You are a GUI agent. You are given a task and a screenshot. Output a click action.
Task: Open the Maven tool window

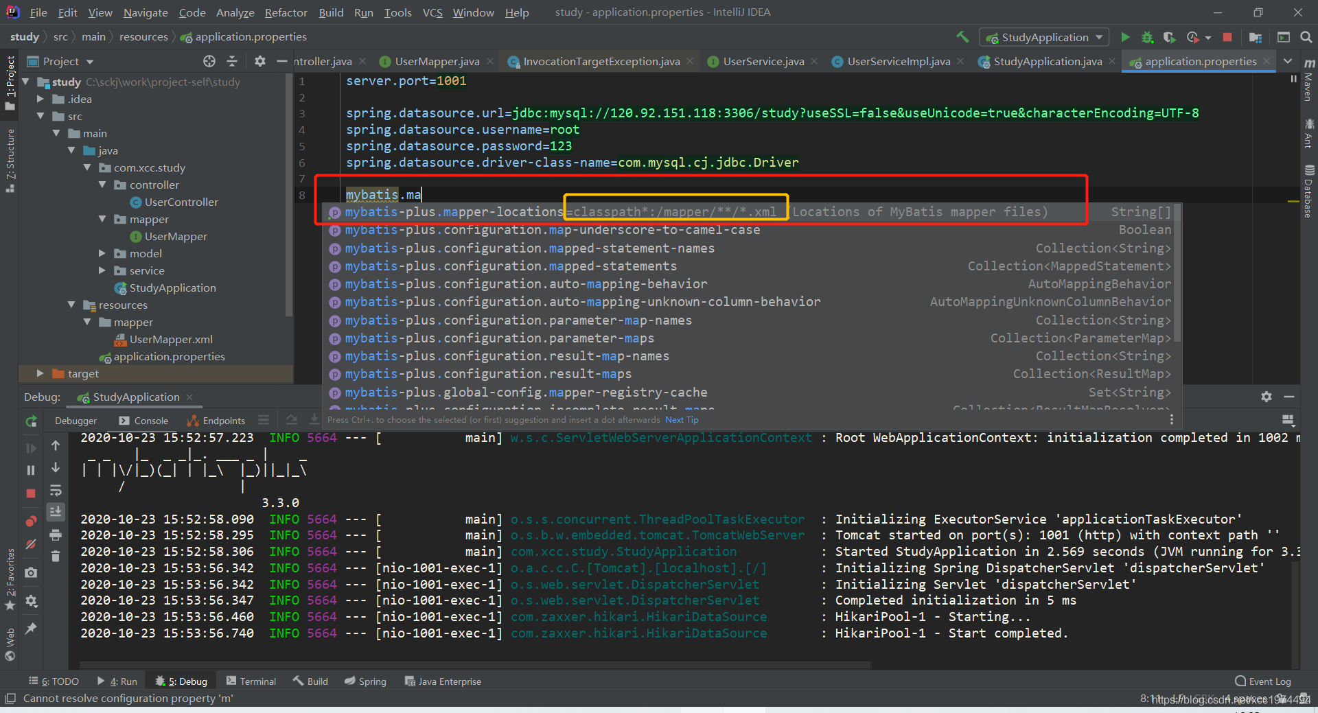(1308, 80)
